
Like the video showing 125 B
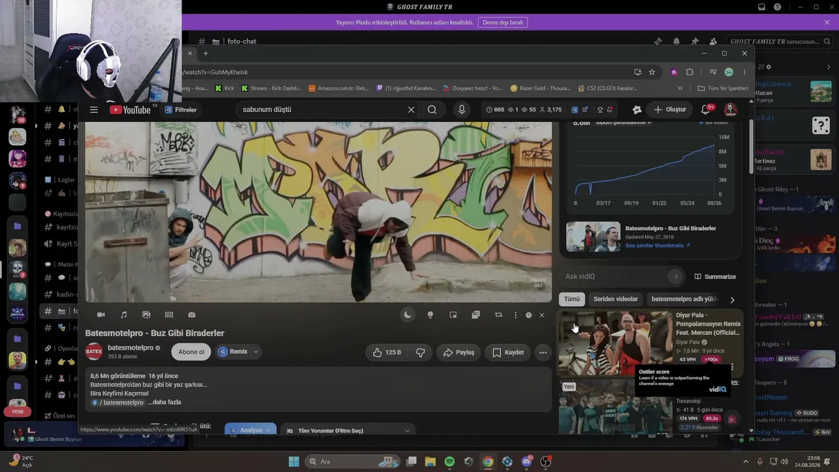(387, 352)
